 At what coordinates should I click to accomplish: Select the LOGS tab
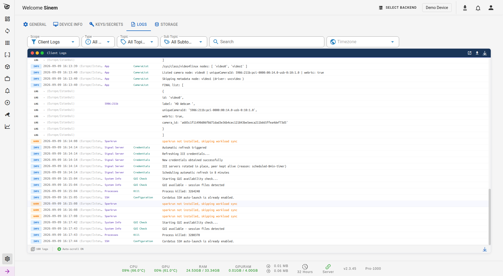click(x=139, y=24)
